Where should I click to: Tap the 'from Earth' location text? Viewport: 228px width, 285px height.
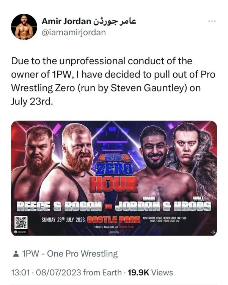tap(102, 272)
